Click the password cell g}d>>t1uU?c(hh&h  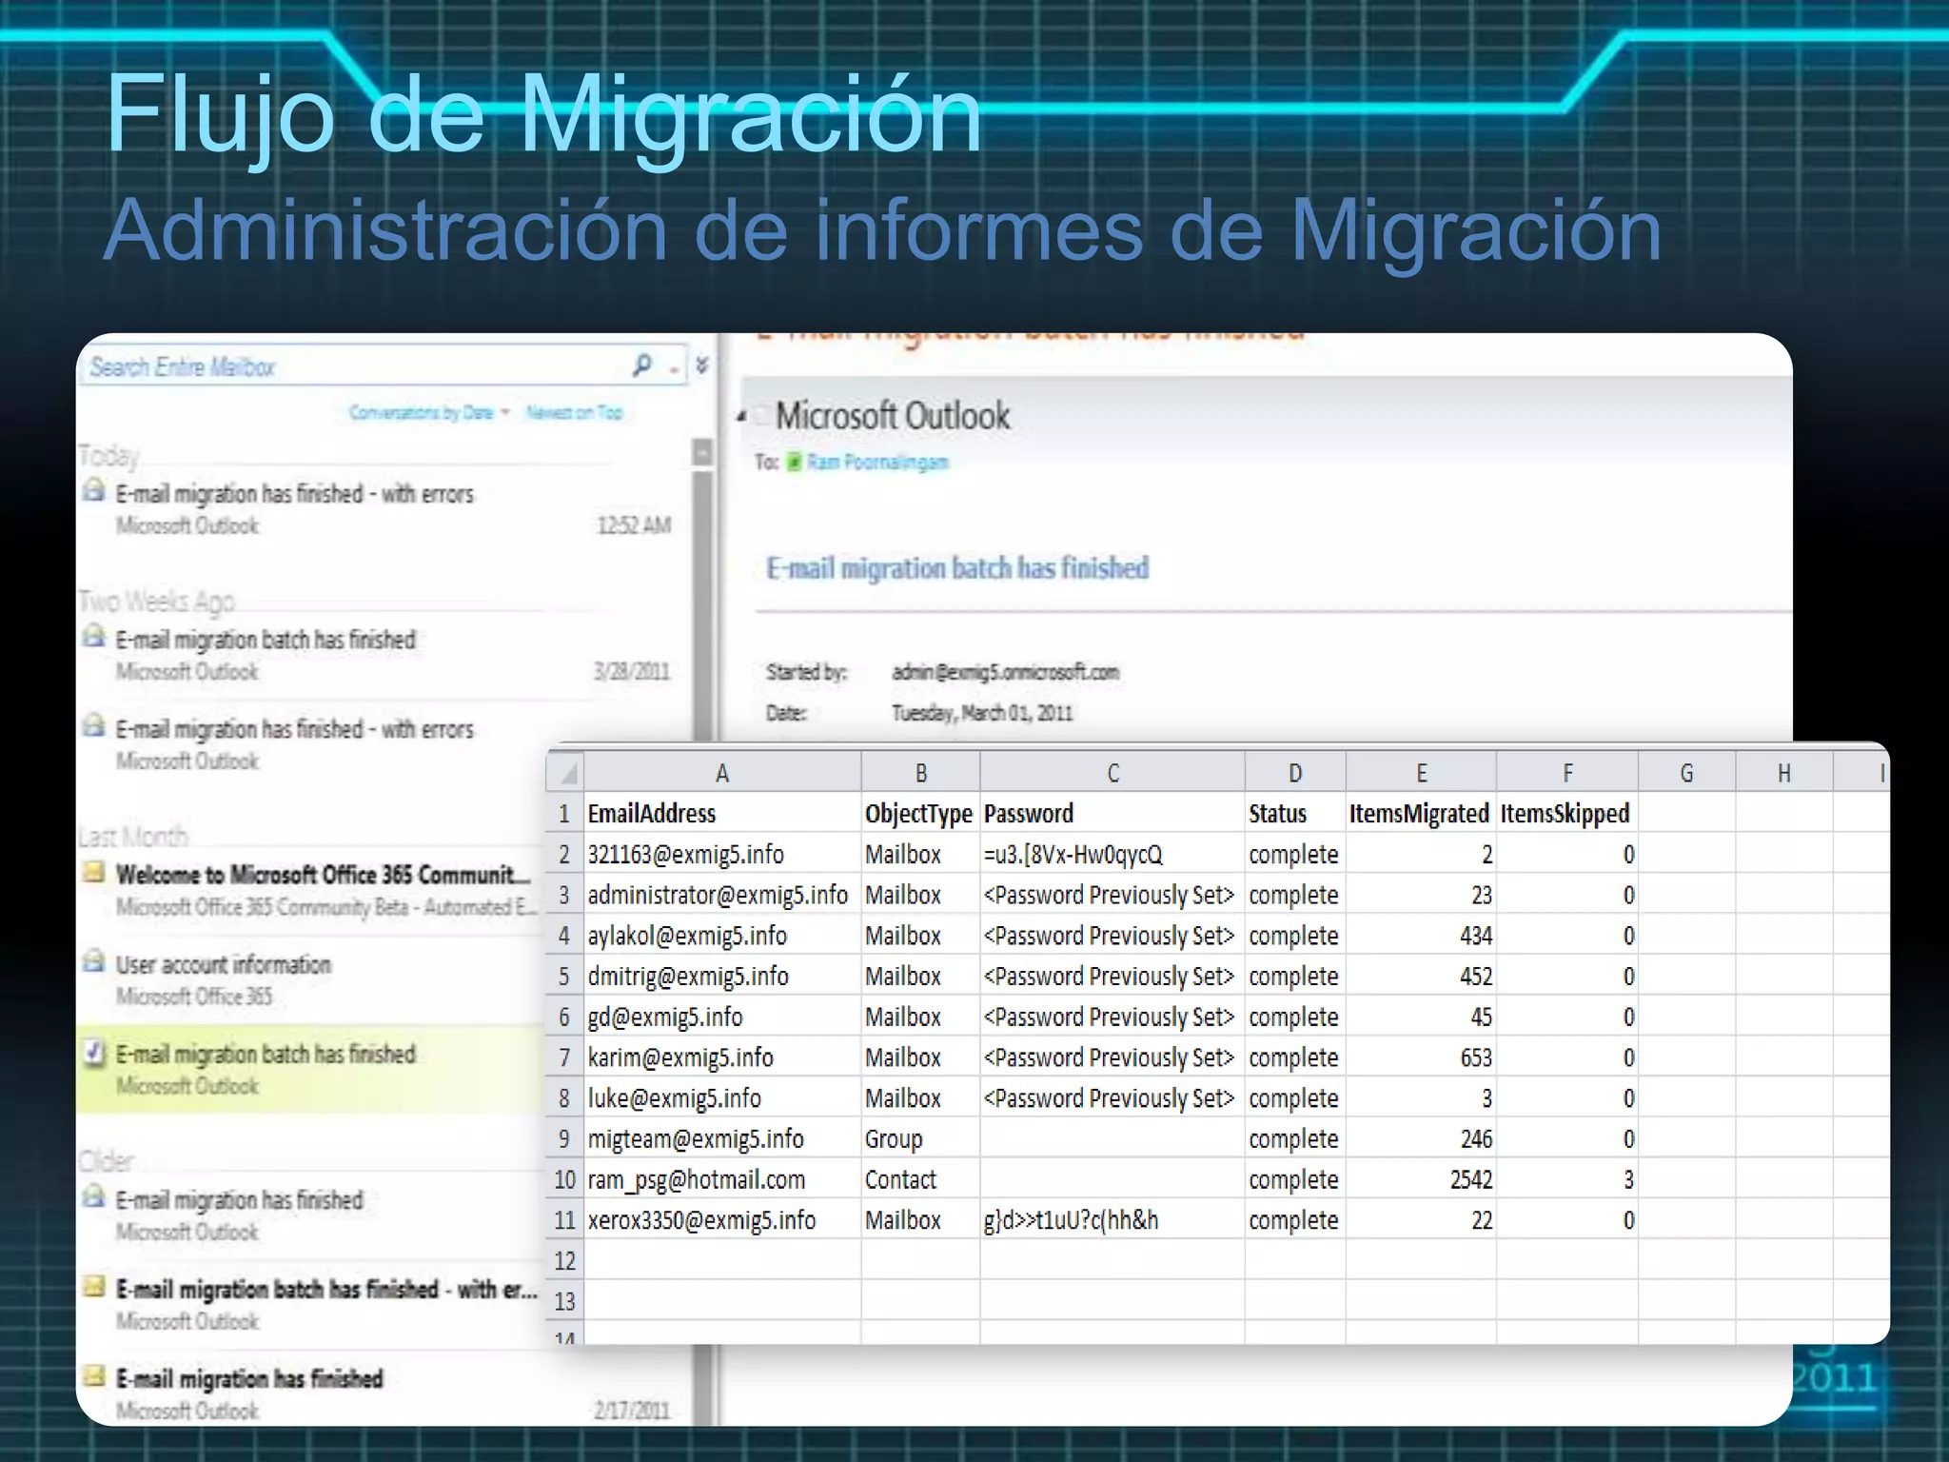(x=1112, y=1221)
